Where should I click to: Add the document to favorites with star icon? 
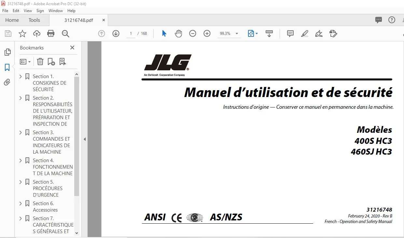pos(22,34)
